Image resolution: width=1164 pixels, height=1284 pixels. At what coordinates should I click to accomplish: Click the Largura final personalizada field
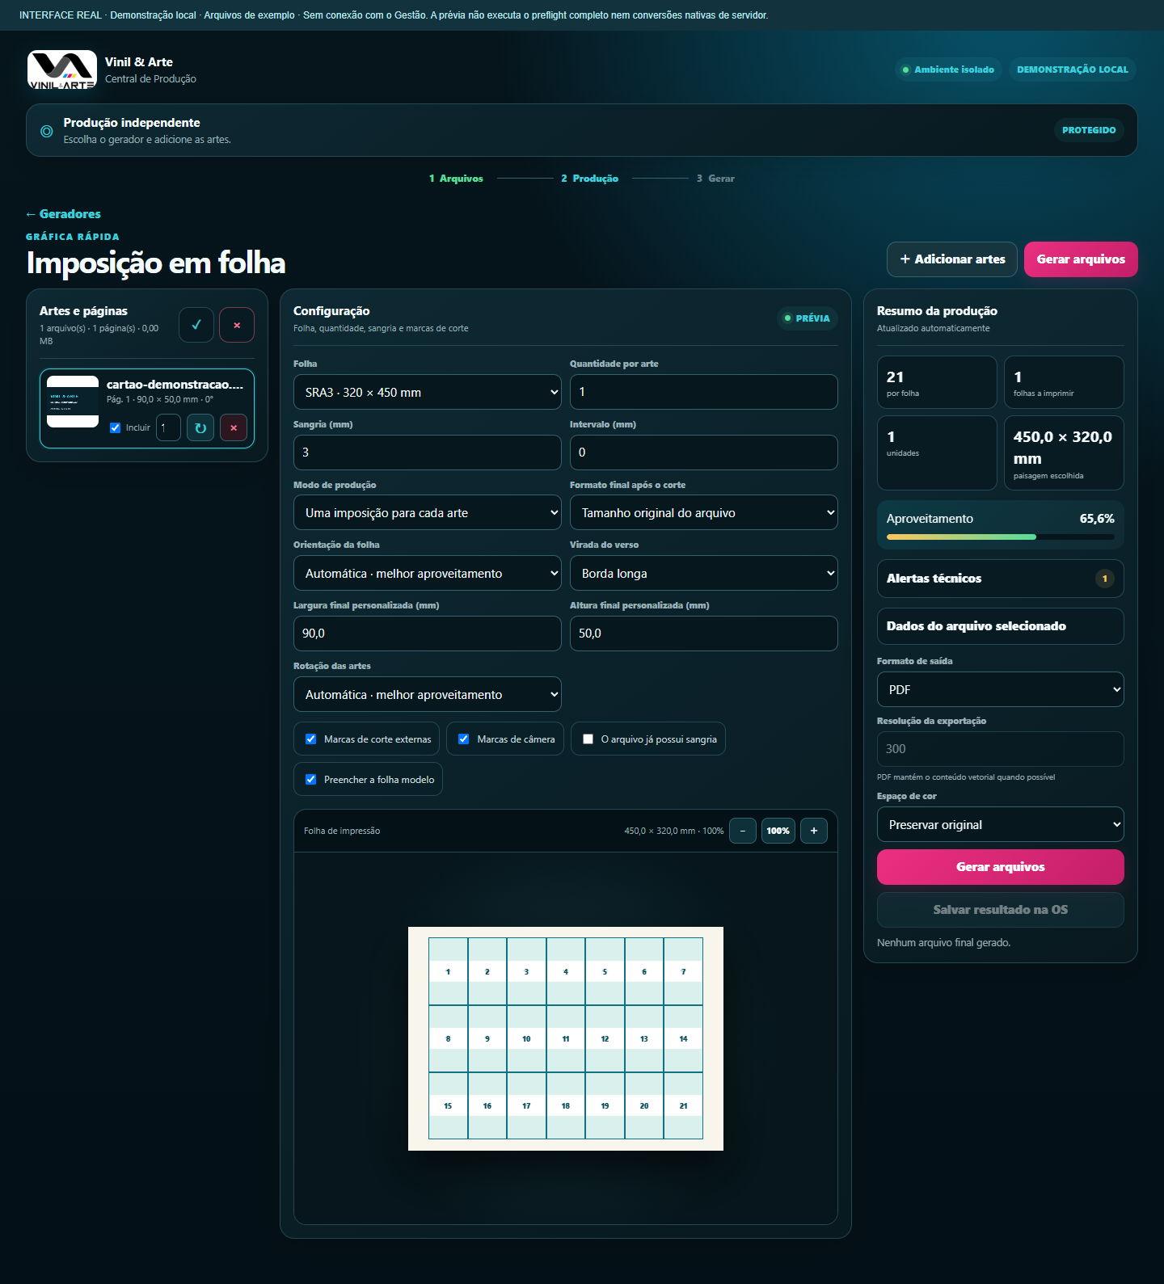428,634
